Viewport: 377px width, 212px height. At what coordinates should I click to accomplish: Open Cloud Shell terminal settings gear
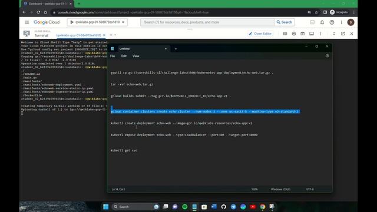pos(294,34)
